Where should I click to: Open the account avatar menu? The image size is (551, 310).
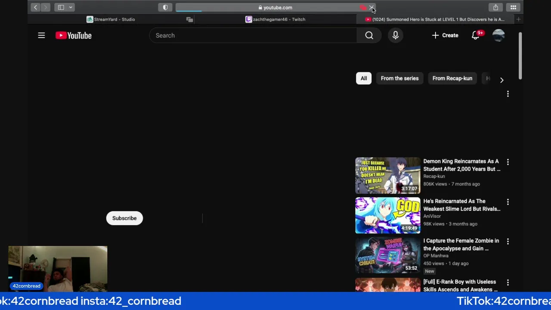pyautogui.click(x=498, y=35)
